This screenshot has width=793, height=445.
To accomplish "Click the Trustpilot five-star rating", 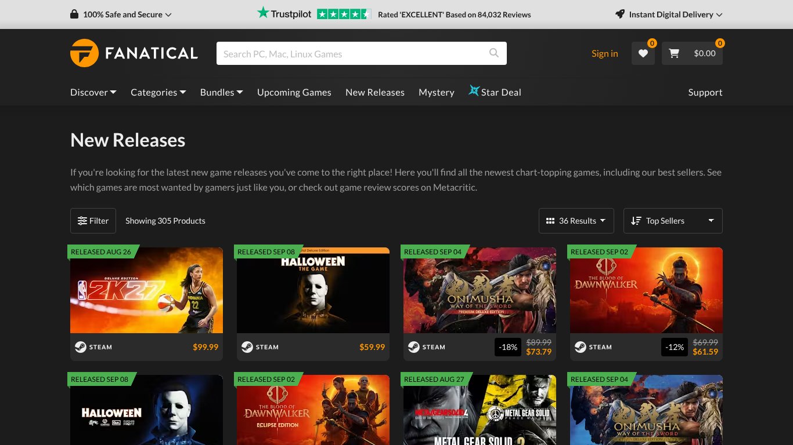I will click(x=344, y=14).
